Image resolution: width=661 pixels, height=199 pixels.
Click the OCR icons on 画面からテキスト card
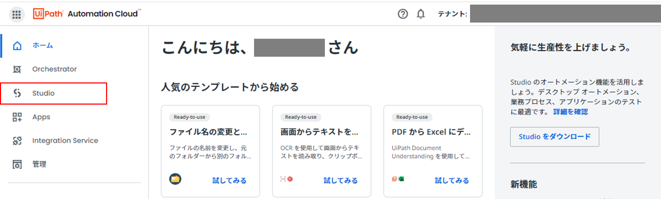286,179
